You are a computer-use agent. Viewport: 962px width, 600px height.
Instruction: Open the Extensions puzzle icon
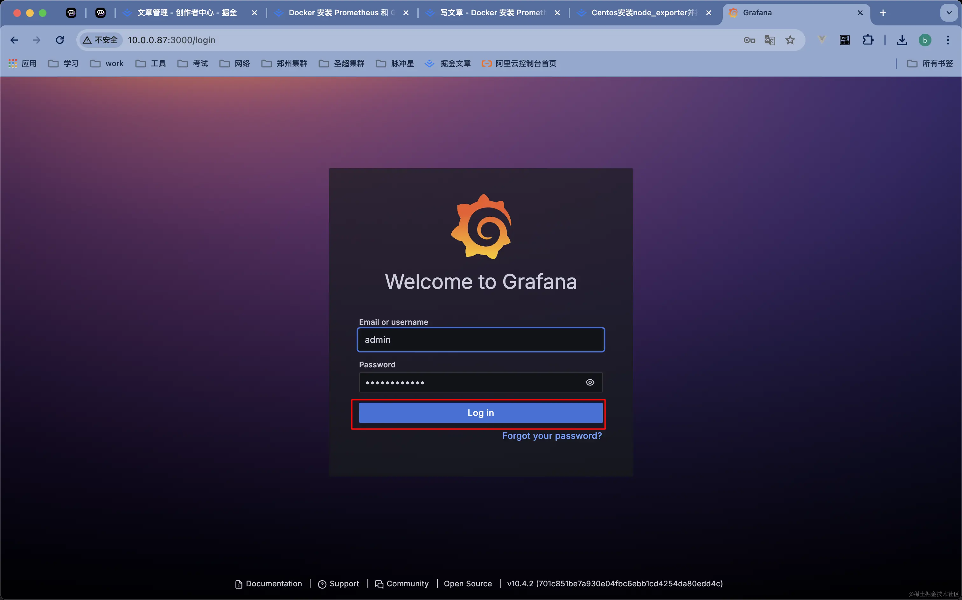coord(868,40)
